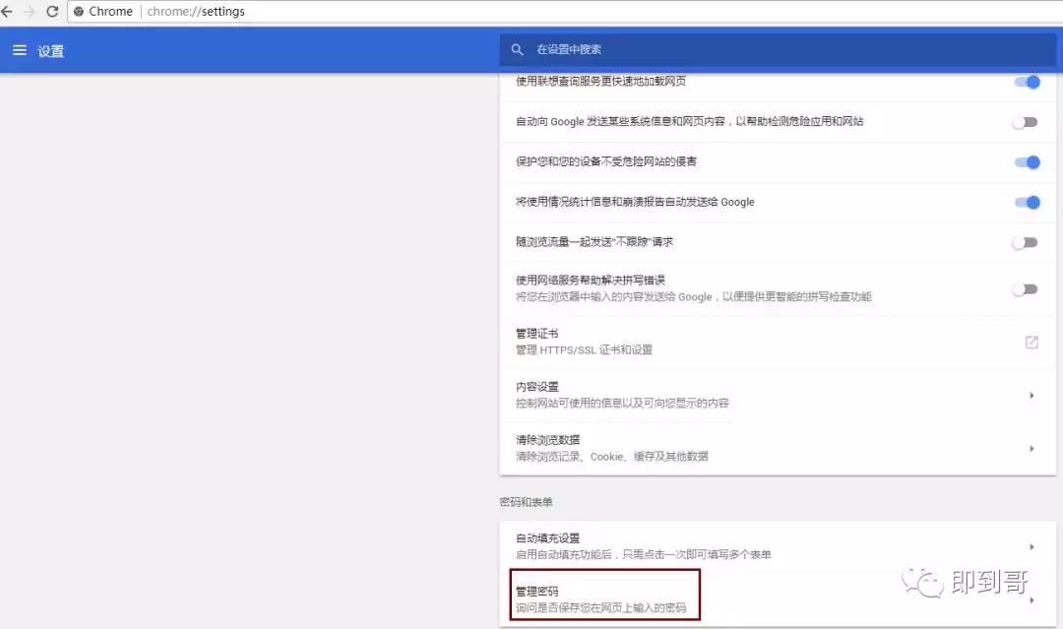Screen dimensions: 1063x629
Task: Toggle 将使用情况统计信息和崩溃报告自动发送给 Google
Action: point(1025,202)
